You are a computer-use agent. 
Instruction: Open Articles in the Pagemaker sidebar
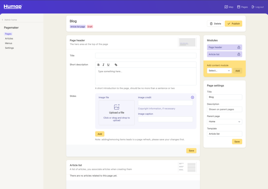(x=9, y=38)
